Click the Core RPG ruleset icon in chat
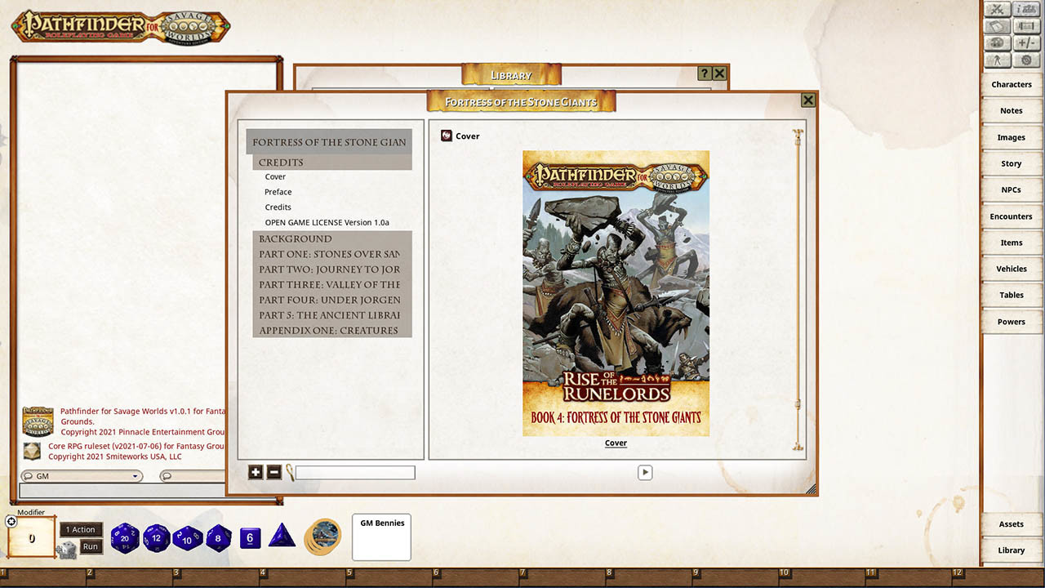This screenshot has height=588, width=1045. [x=32, y=452]
